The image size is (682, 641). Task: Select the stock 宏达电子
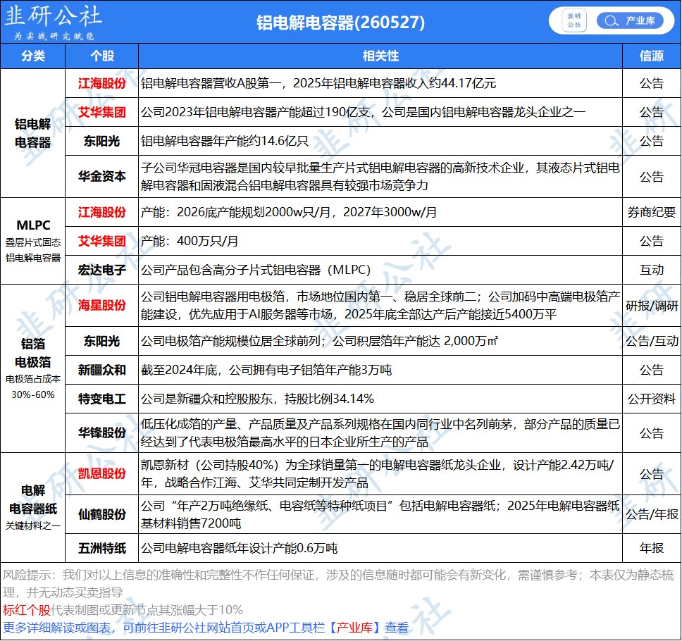coord(101,270)
